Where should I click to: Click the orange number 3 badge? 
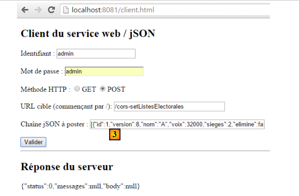[115, 135]
